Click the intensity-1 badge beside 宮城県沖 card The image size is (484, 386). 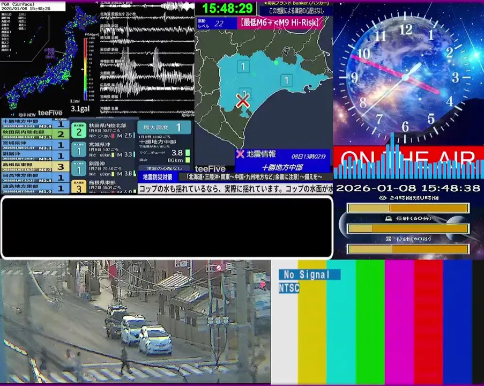(79, 150)
